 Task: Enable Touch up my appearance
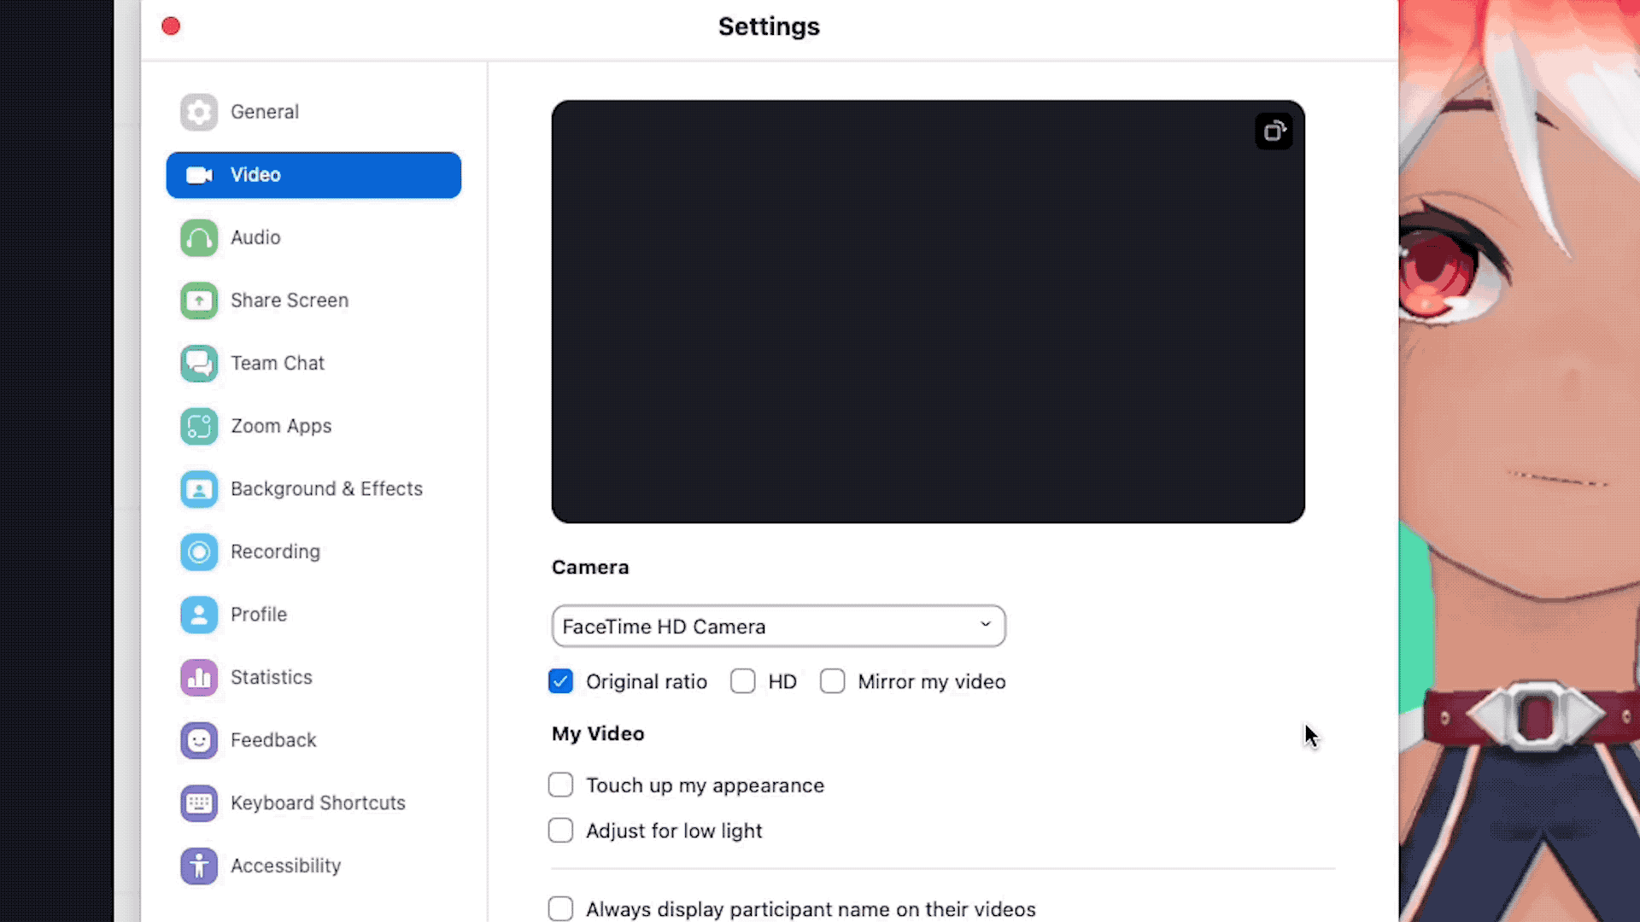tap(560, 785)
